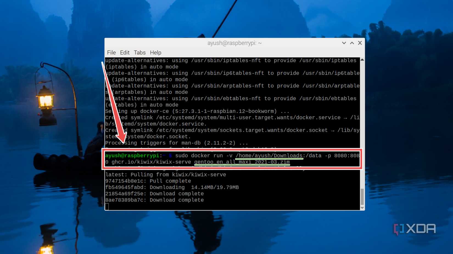Open the File menu
The height and width of the screenshot is (254, 453).
[x=111, y=53]
